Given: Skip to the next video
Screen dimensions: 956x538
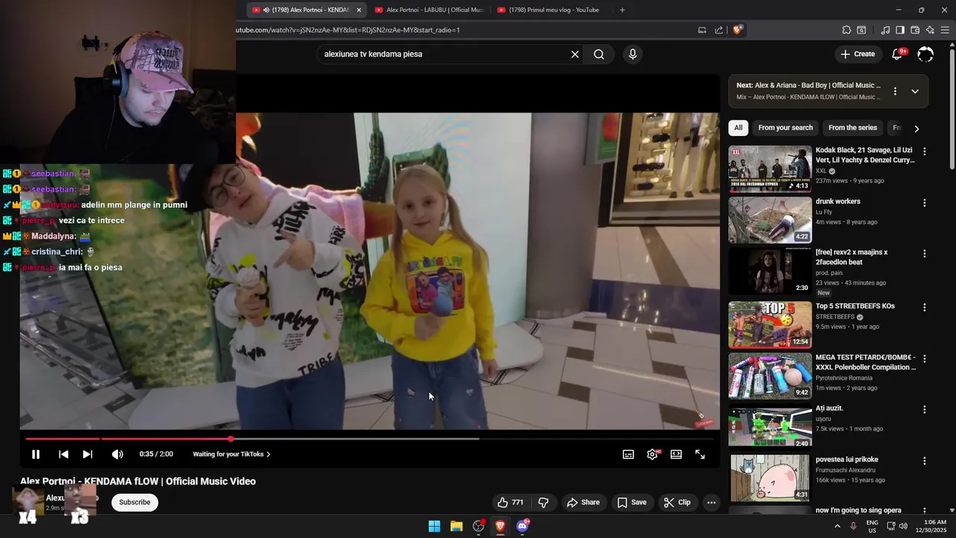Looking at the screenshot, I should pos(87,454).
